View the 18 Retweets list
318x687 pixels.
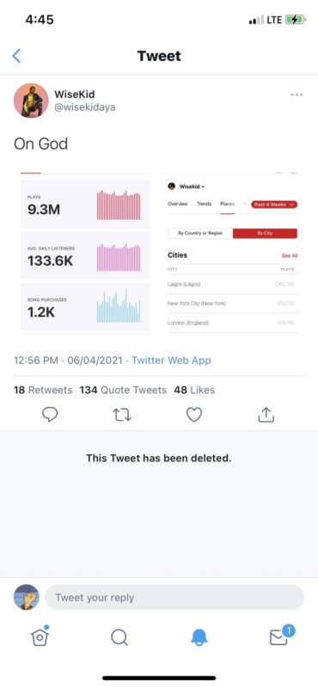[x=43, y=390]
